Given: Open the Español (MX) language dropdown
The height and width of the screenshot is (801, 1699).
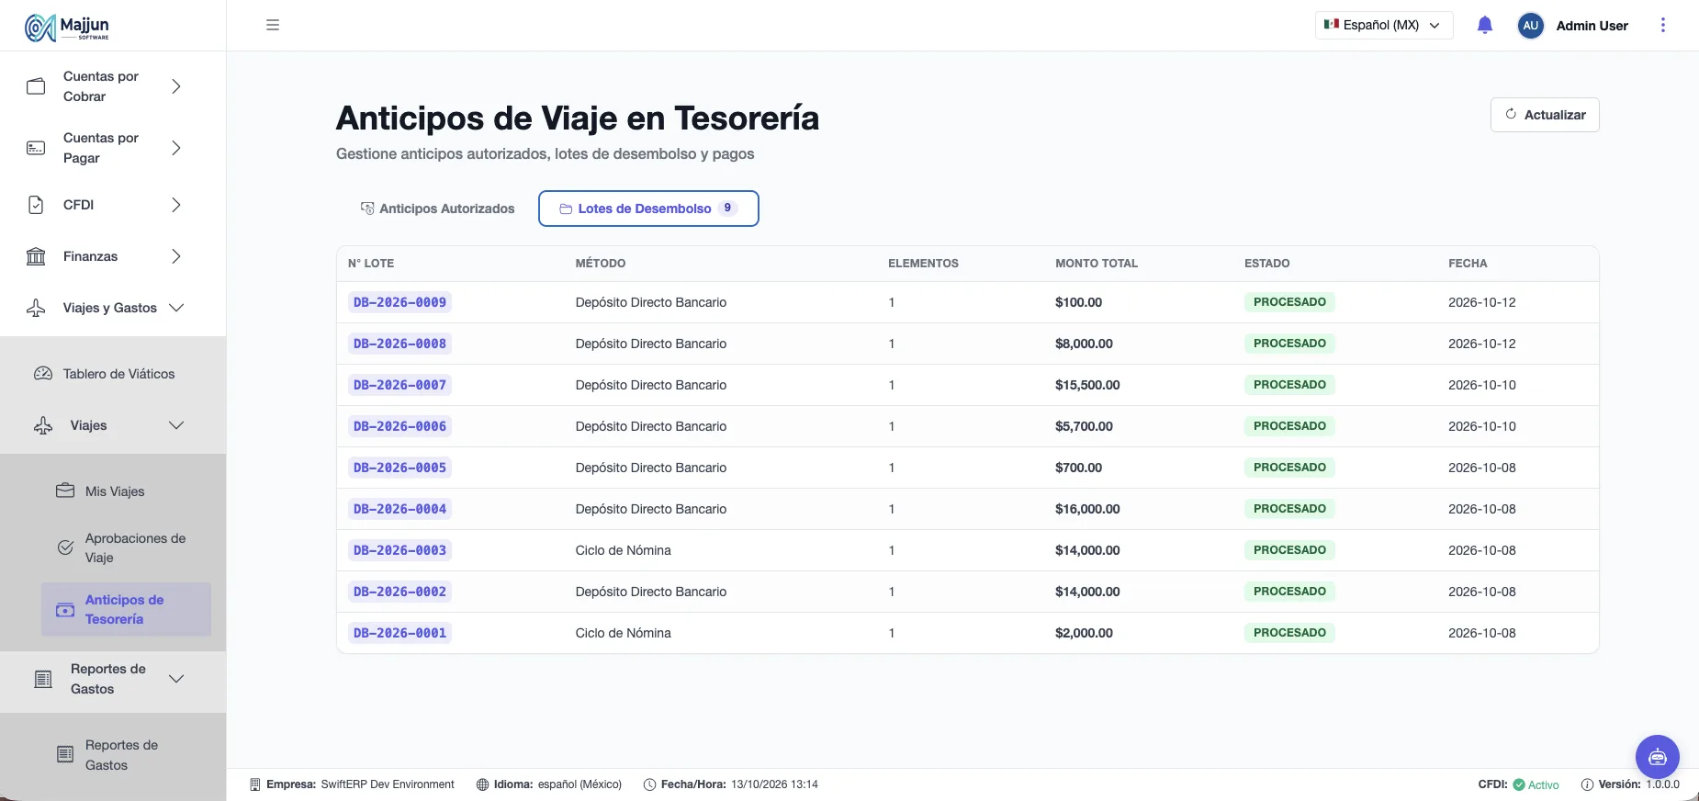Looking at the screenshot, I should pyautogui.click(x=1384, y=26).
